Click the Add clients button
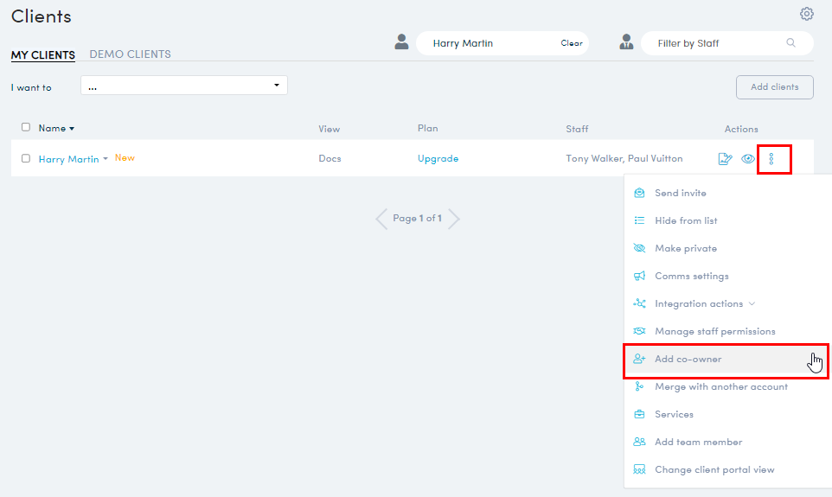The image size is (832, 497). tap(774, 87)
